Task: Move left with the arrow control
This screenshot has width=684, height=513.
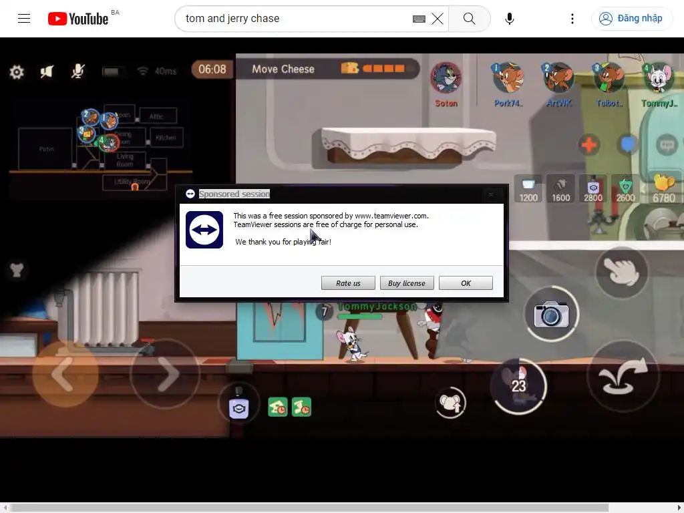Action: (x=65, y=374)
